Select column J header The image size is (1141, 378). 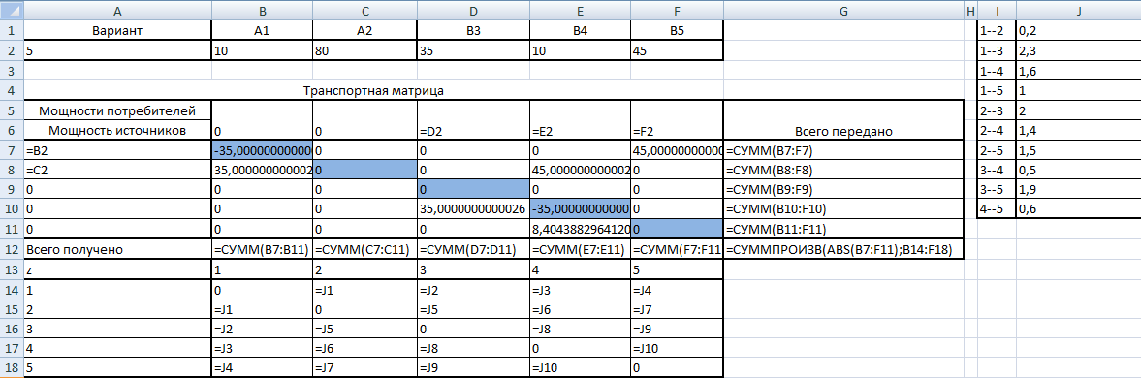[1078, 10]
